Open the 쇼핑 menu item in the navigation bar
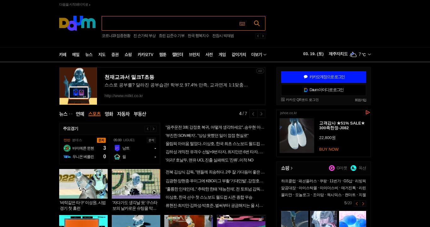 (128, 55)
